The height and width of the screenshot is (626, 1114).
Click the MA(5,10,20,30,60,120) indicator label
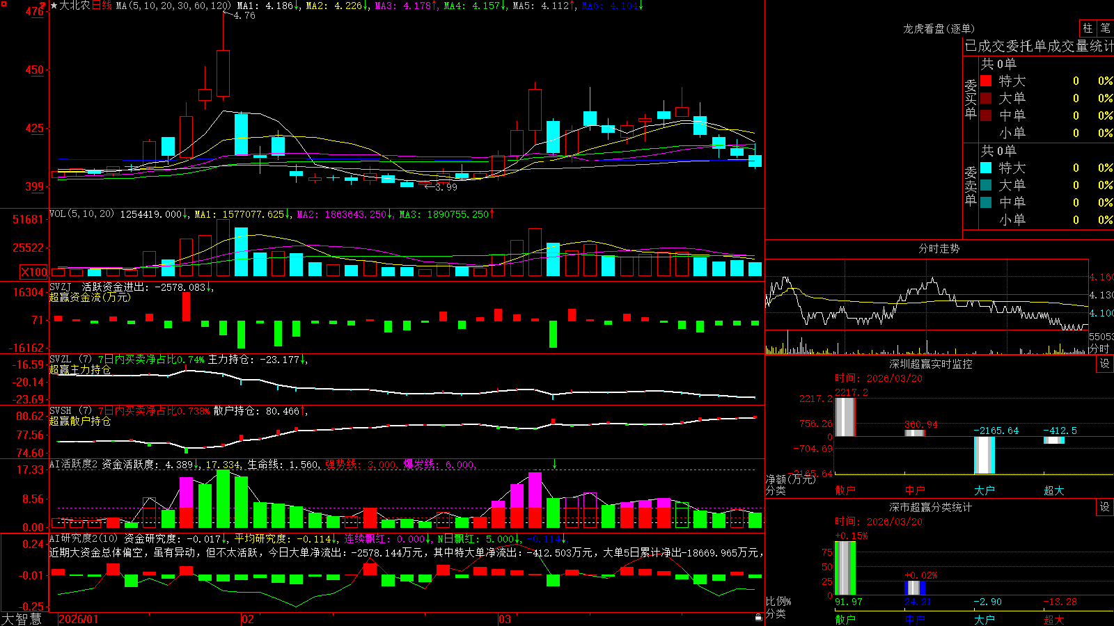(173, 6)
